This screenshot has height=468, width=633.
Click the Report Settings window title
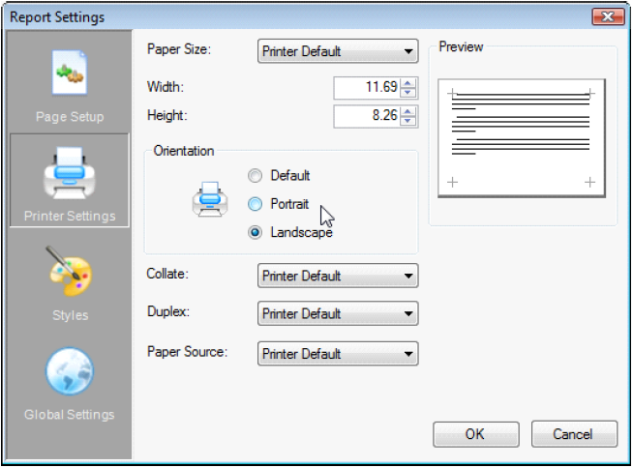(57, 17)
